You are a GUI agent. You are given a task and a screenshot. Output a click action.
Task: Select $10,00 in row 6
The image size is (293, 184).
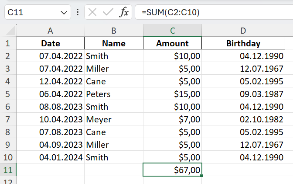pyautogui.click(x=173, y=107)
